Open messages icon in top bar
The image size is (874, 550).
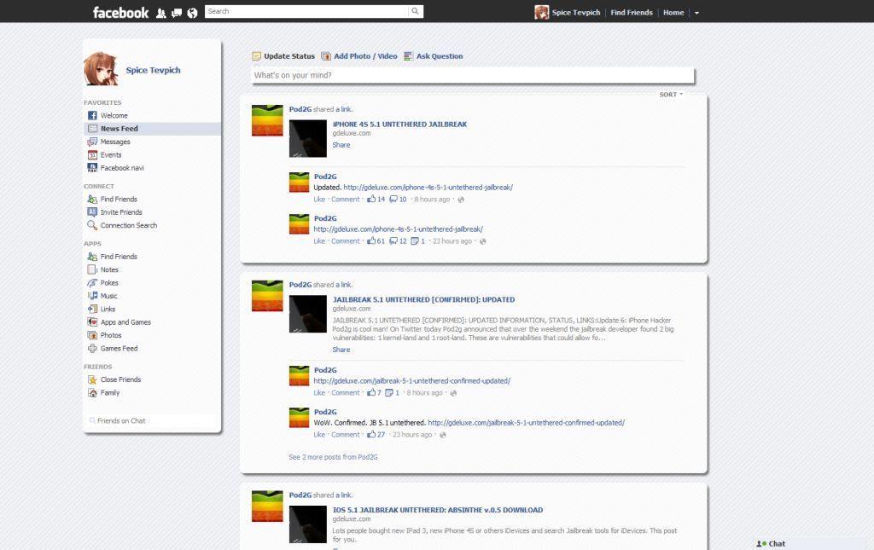pyautogui.click(x=177, y=13)
